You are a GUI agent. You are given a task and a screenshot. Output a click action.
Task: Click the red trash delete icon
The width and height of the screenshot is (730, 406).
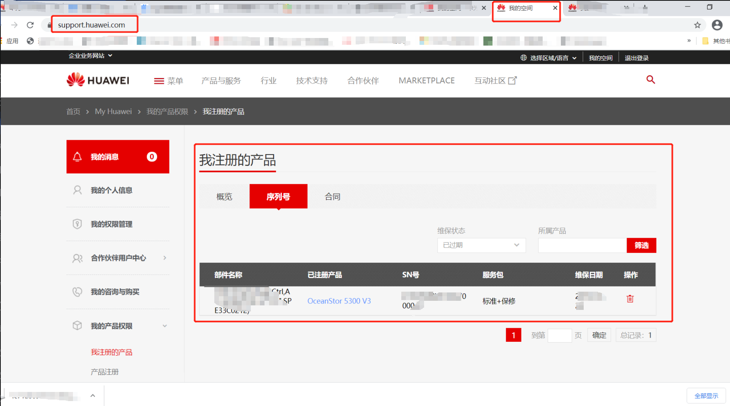coord(630,299)
